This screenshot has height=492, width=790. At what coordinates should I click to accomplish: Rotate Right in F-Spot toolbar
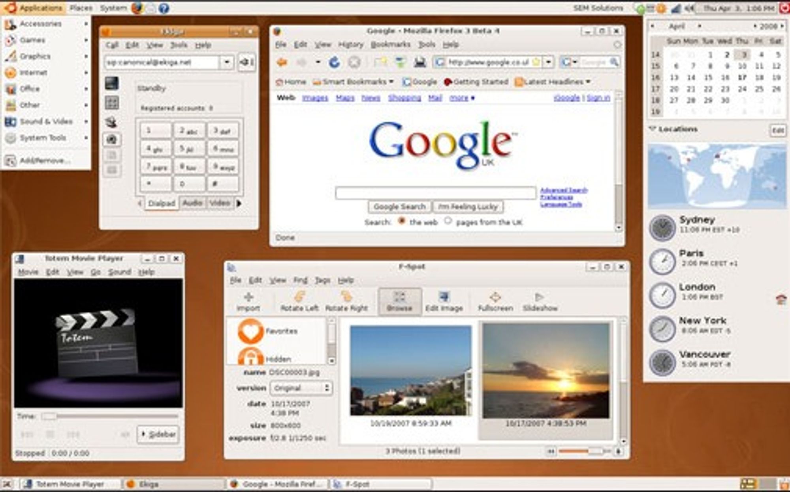click(x=346, y=302)
